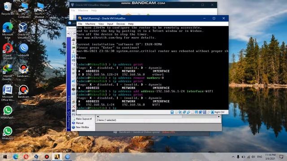This screenshot has width=287, height=161.
Task: Click the audio status icon in VM status bar
Action: point(180,112)
